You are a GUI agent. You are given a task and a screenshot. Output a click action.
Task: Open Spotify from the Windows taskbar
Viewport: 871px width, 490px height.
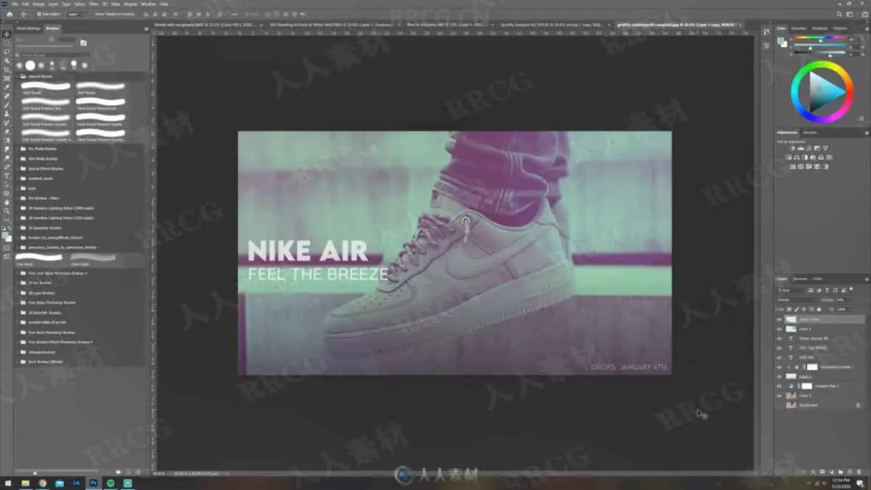tap(110, 483)
